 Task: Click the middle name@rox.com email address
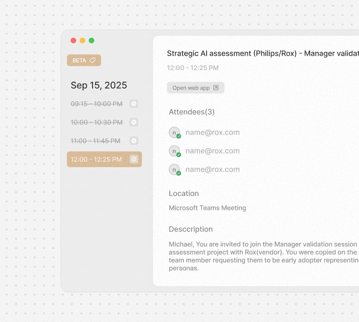click(212, 151)
